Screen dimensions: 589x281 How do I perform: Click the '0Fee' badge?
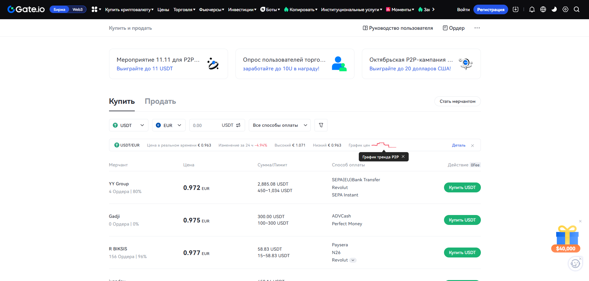475,165
